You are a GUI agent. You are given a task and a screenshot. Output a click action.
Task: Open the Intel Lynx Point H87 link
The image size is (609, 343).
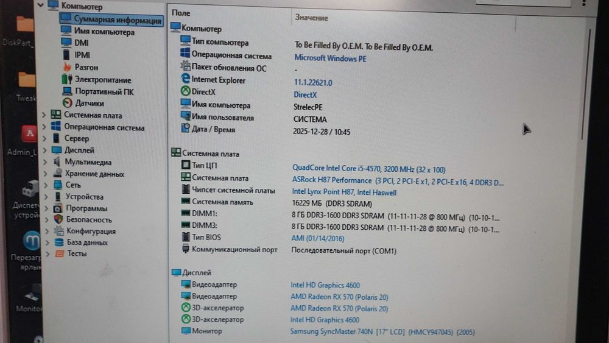click(344, 193)
